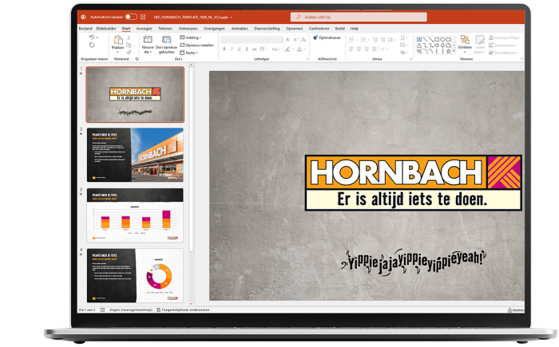The width and height of the screenshot is (559, 347).
Task: Expand the shapes gallery more arrow
Action: pos(454,51)
